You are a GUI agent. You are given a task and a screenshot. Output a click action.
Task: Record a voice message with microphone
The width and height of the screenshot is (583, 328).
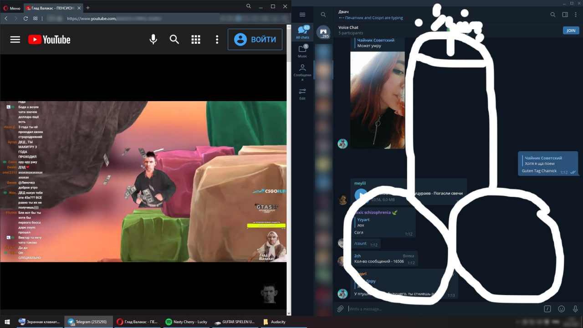(575, 309)
